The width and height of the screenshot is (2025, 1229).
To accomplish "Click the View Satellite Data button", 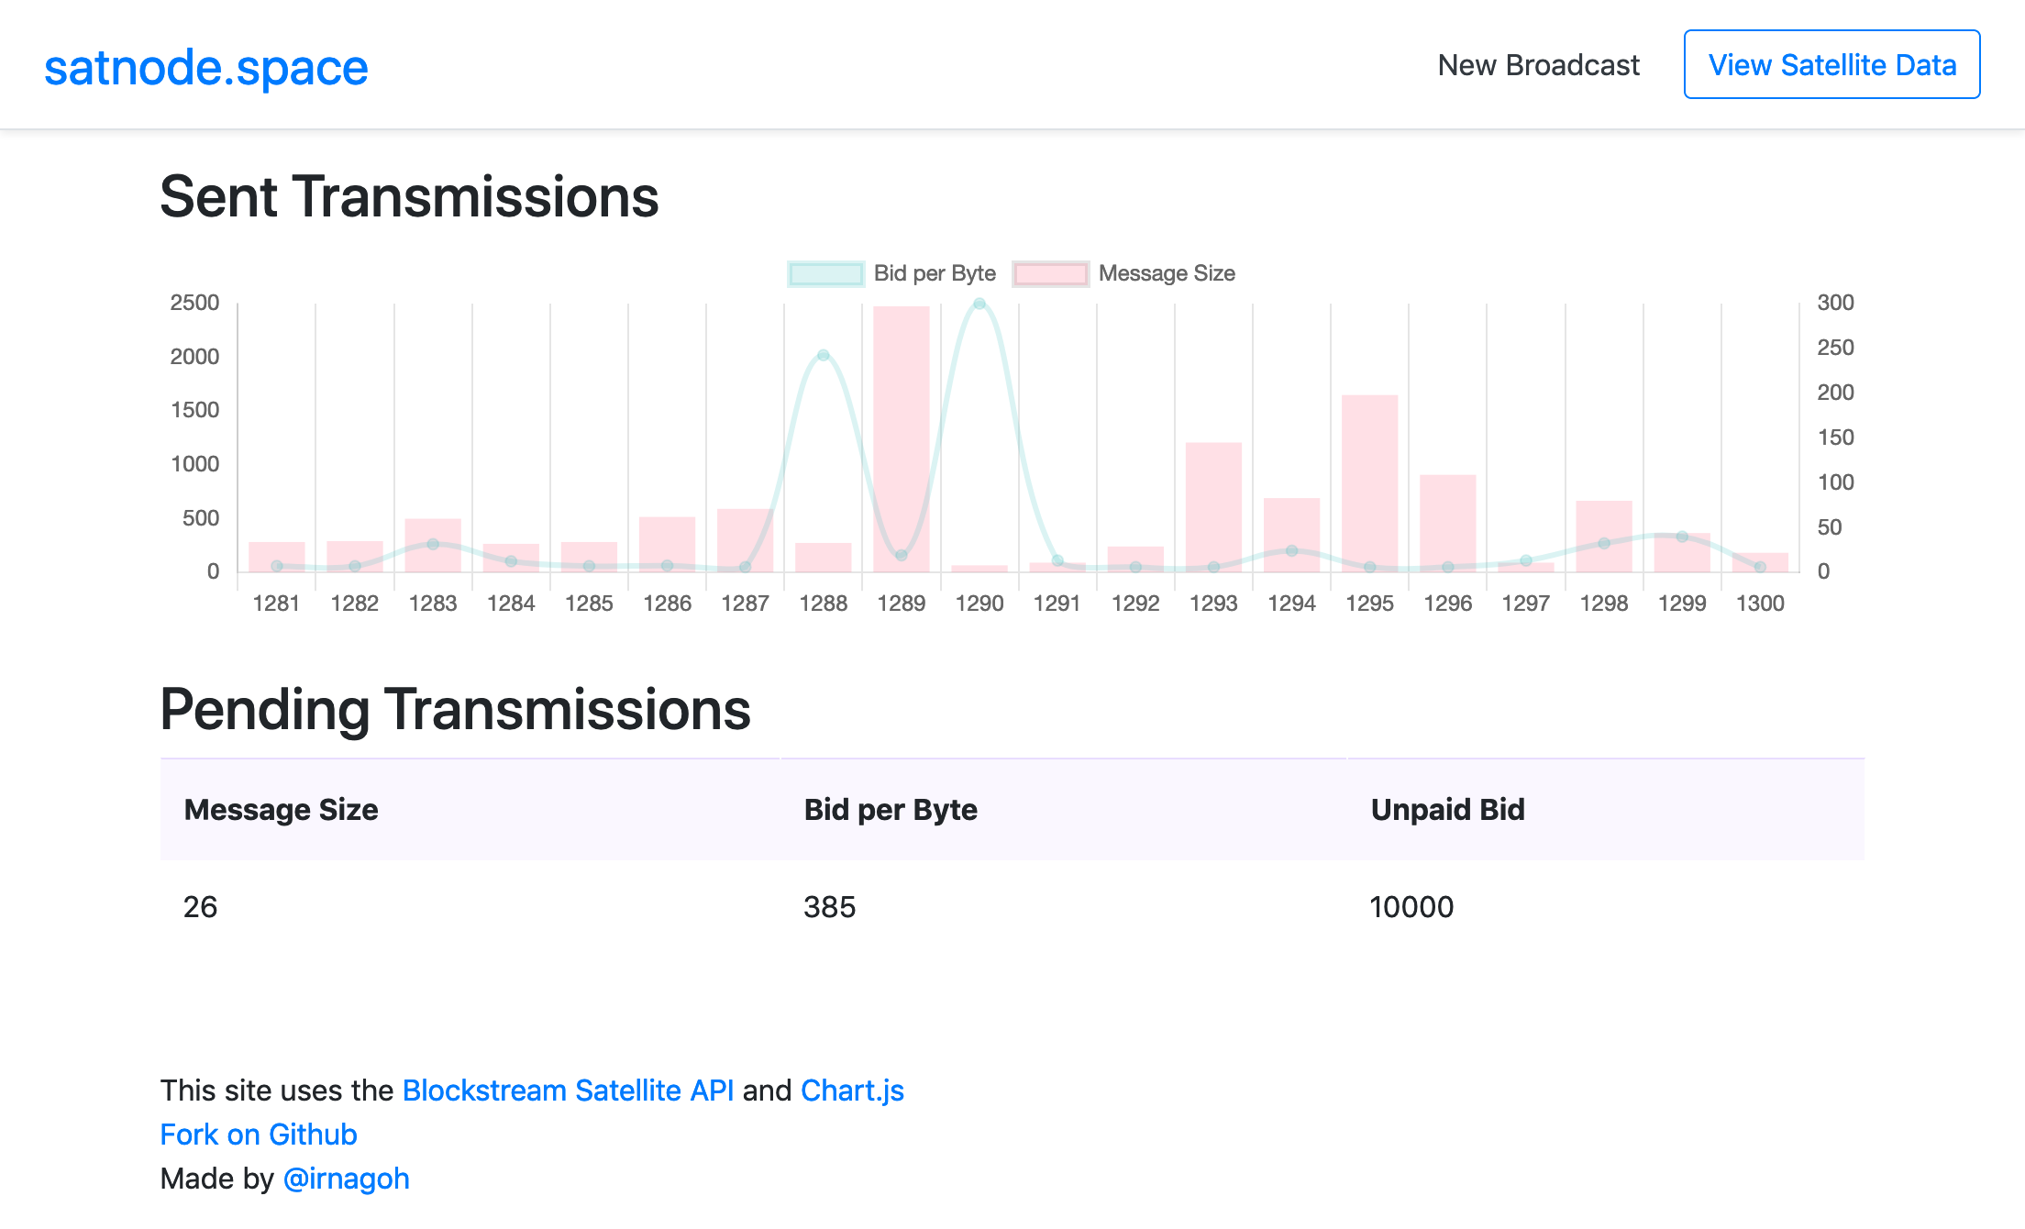I will point(1831,65).
